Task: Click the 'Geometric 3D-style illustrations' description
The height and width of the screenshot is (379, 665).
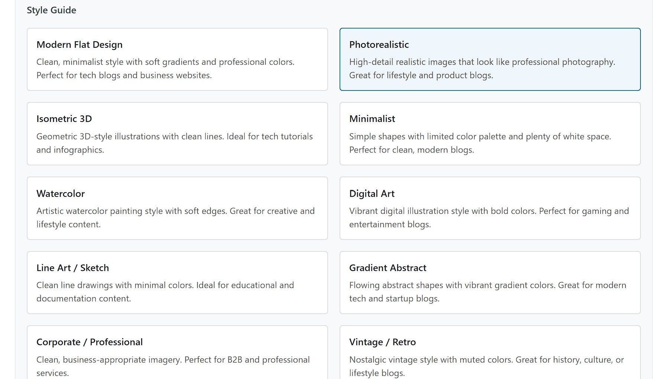Action: point(174,136)
